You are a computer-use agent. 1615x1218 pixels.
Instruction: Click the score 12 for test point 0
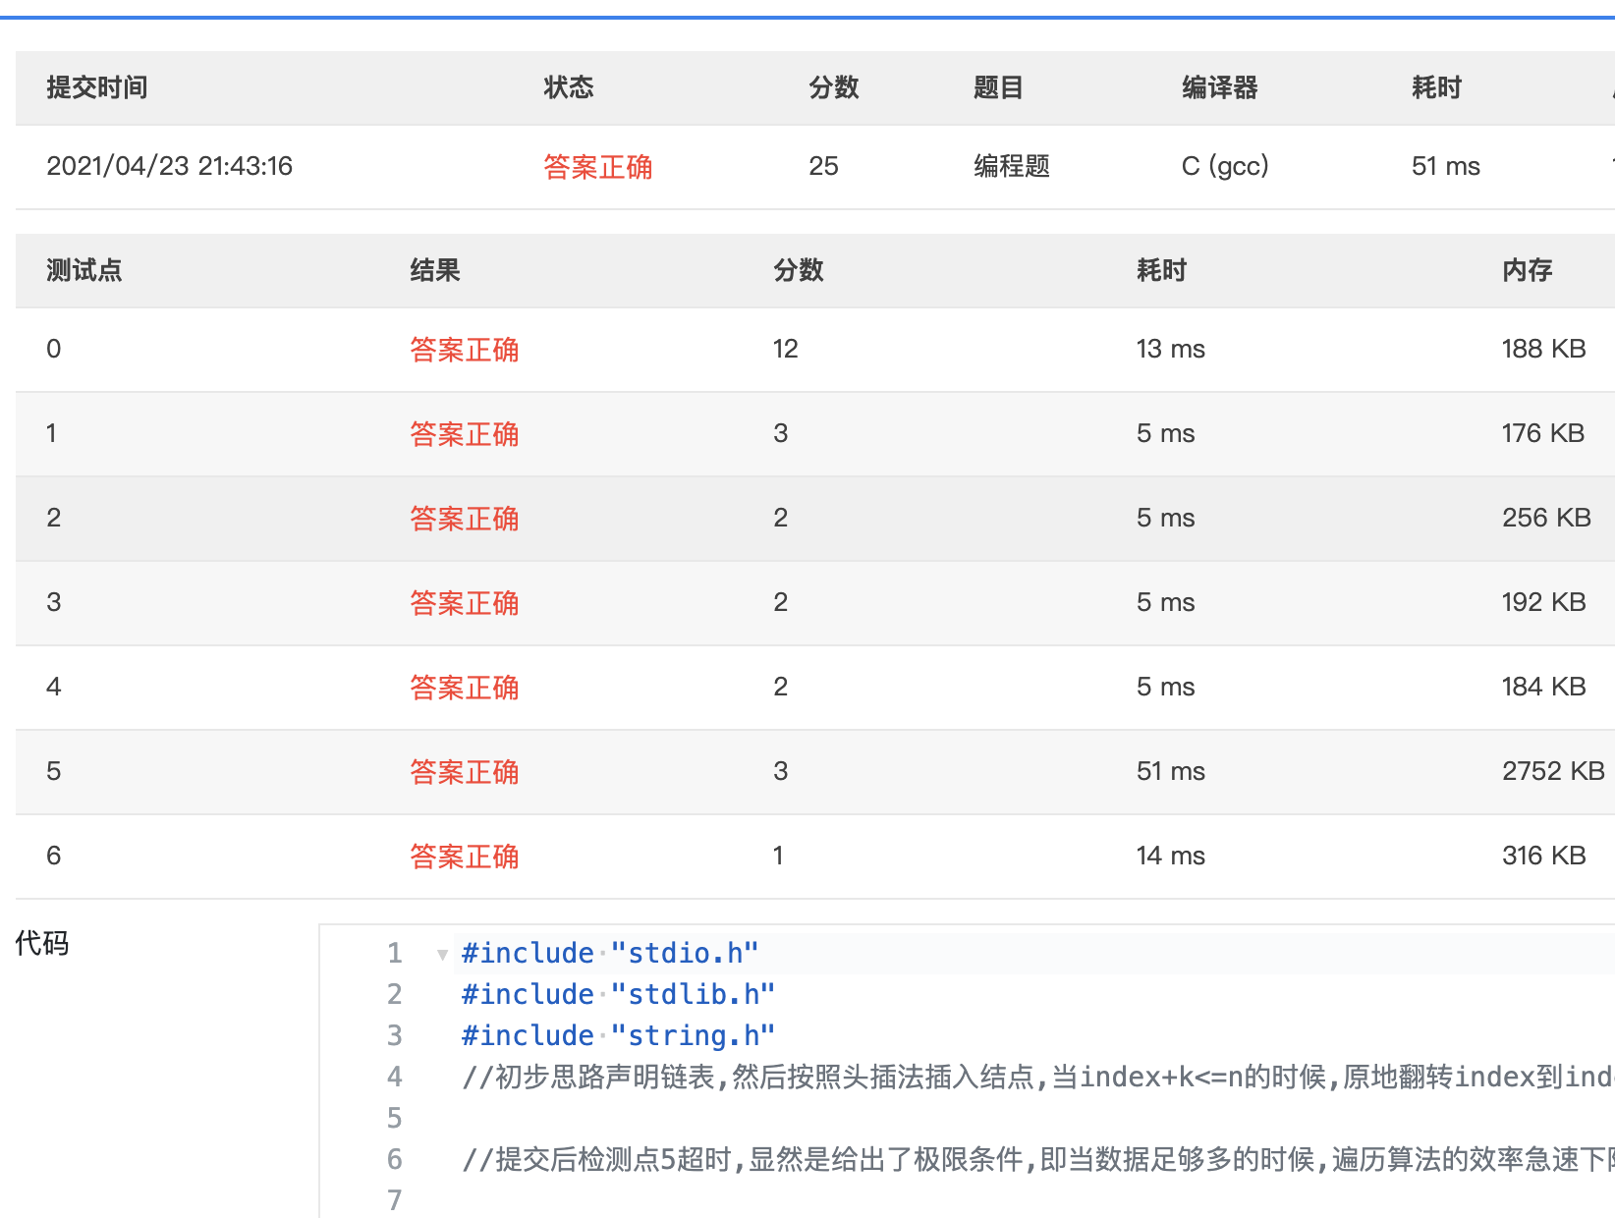[785, 349]
